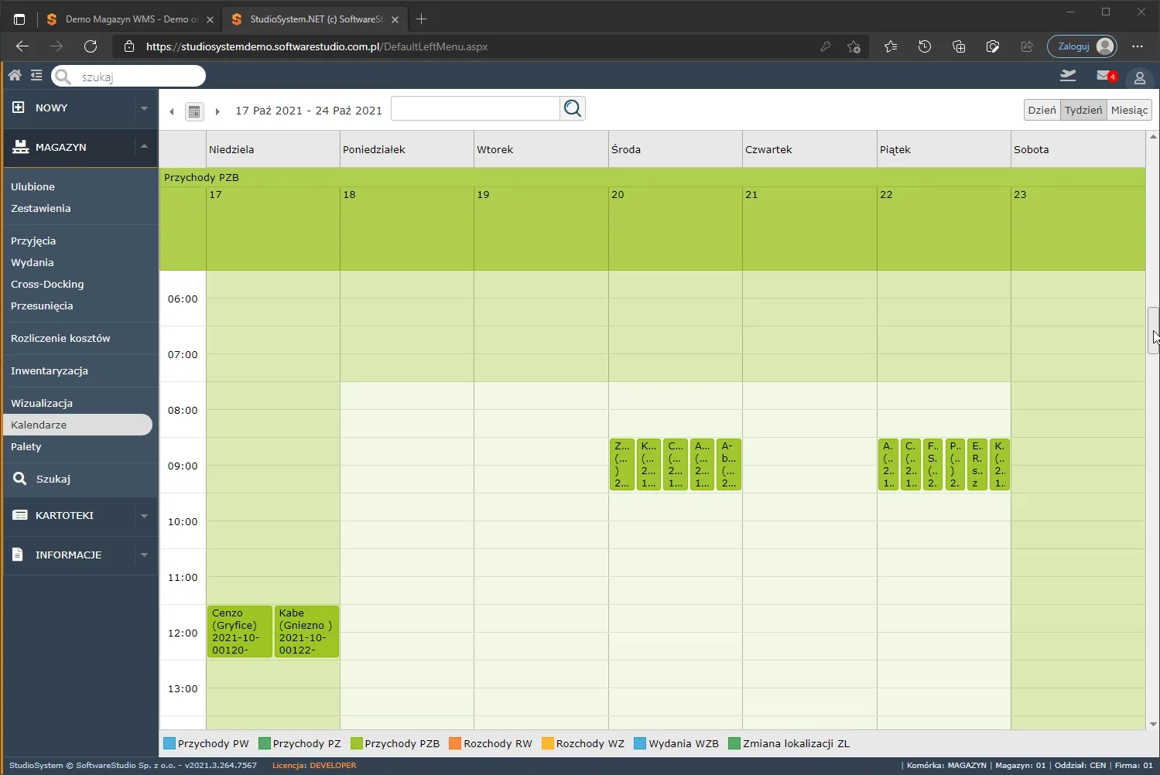
Task: Click scrollbar down arrow of calendar
Action: pyautogui.click(x=1153, y=725)
